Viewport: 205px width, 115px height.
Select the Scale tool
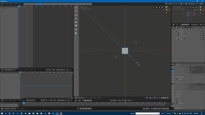(x=76, y=22)
